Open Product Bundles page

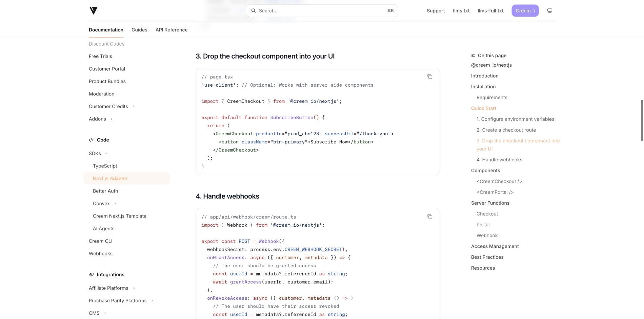click(107, 82)
